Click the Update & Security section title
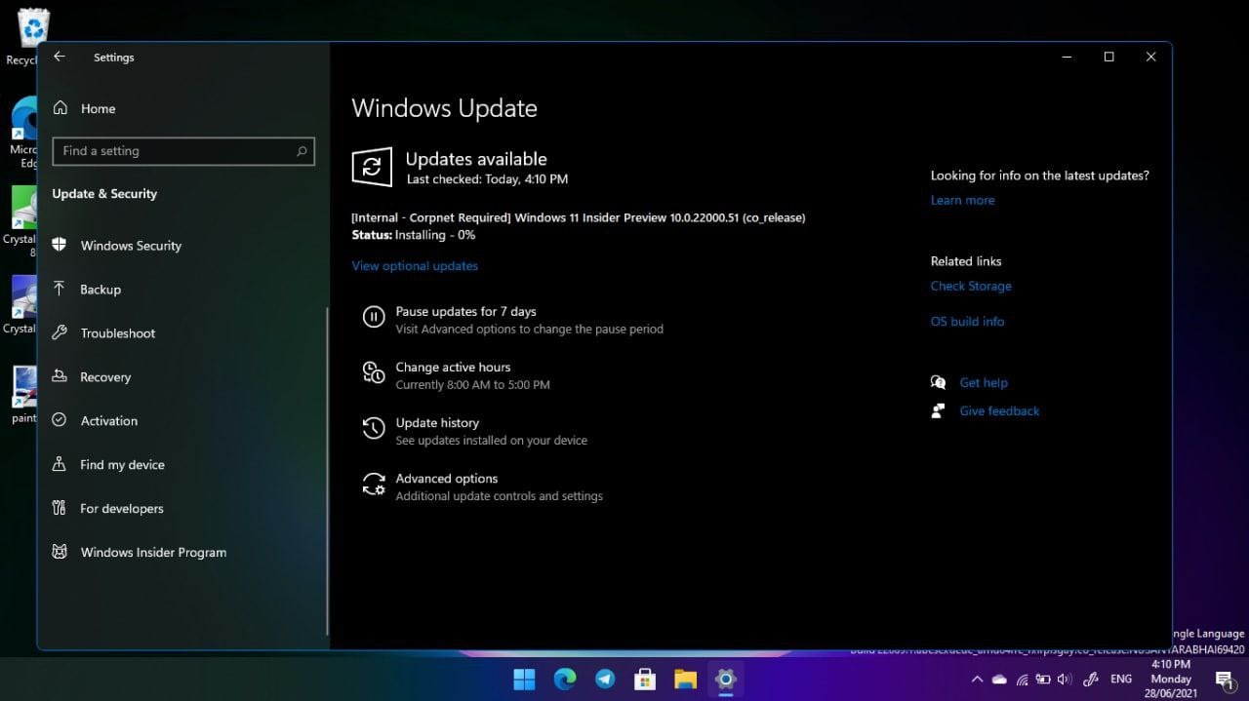 click(104, 194)
